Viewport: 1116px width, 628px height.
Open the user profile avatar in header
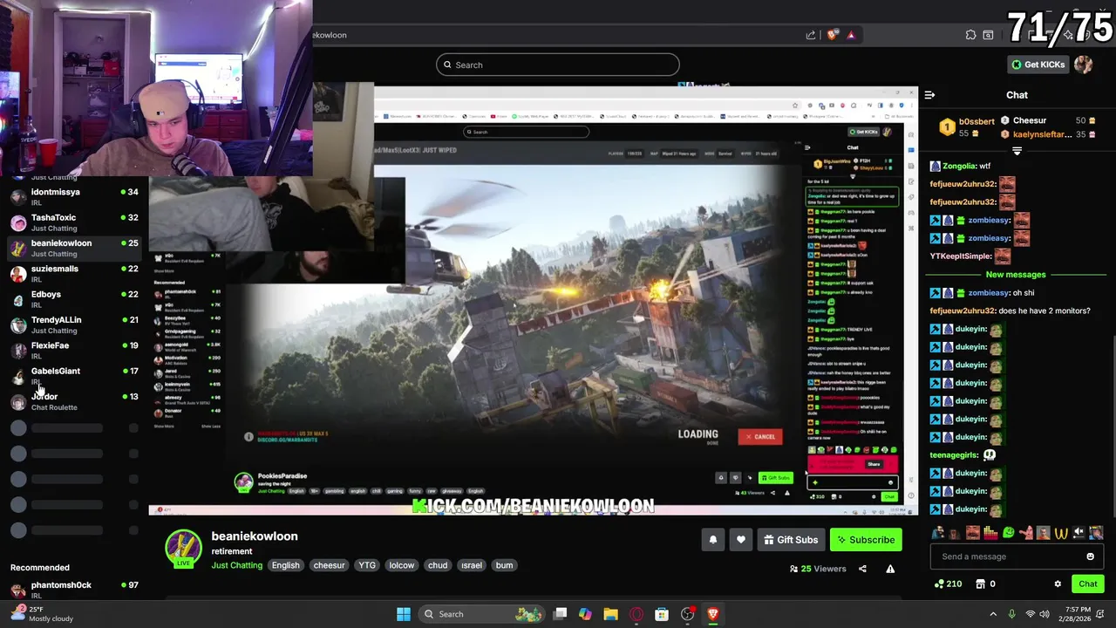[1083, 65]
